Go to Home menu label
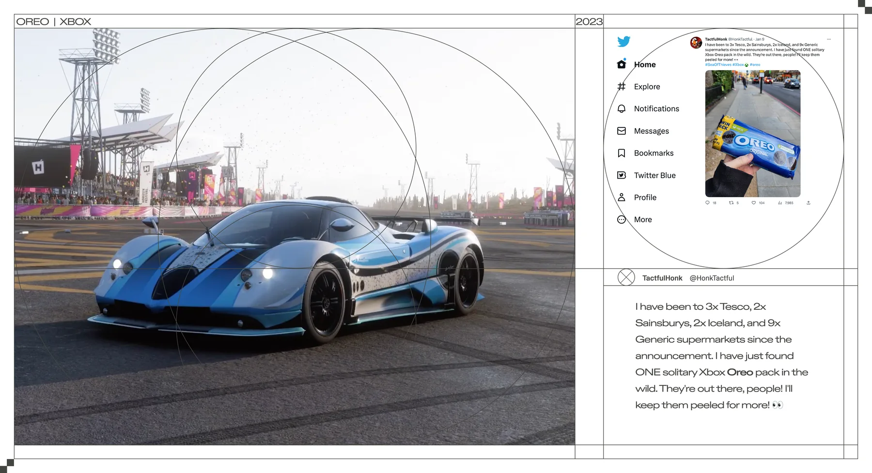The height and width of the screenshot is (473, 872). coord(645,64)
